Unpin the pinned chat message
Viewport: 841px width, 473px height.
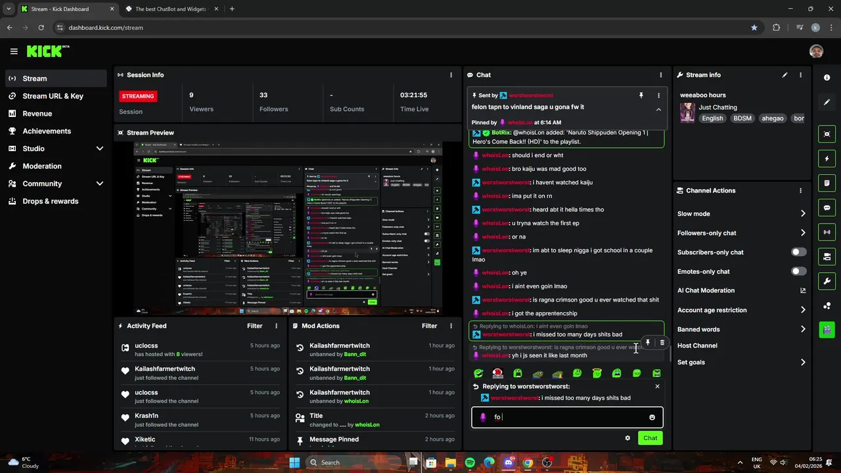click(641, 95)
